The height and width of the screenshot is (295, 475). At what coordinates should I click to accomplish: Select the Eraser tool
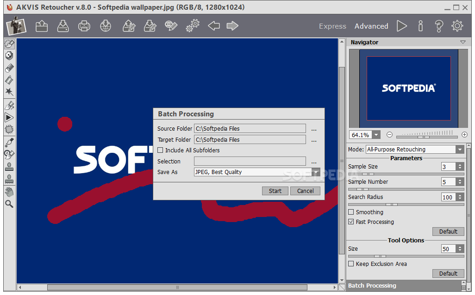tap(9, 68)
